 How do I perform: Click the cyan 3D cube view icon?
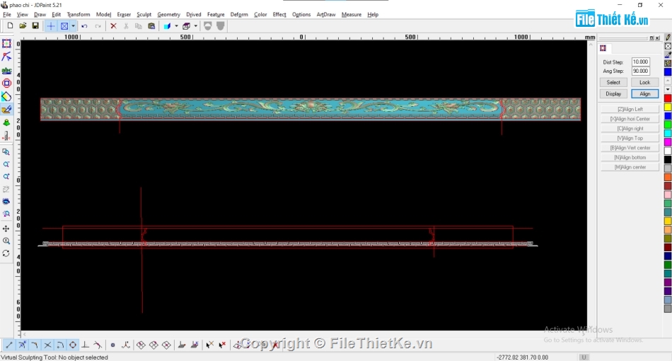(x=167, y=26)
